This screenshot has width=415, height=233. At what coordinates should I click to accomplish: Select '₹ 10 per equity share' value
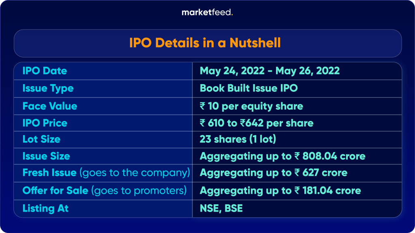point(251,106)
